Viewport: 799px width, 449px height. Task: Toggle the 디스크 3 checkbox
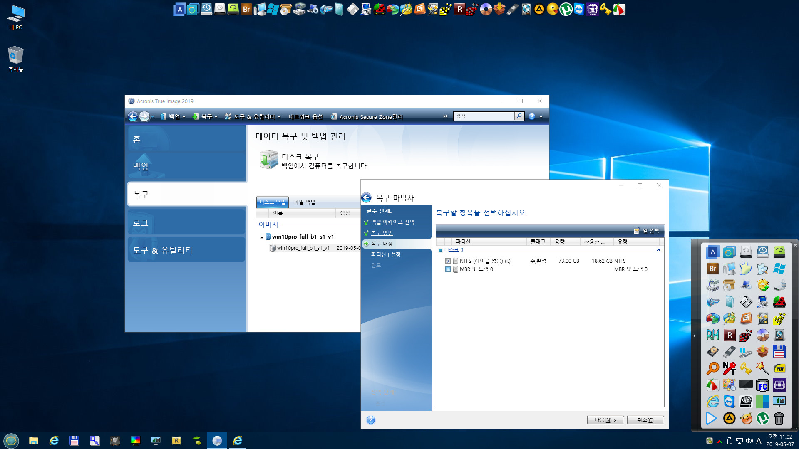tap(440, 250)
